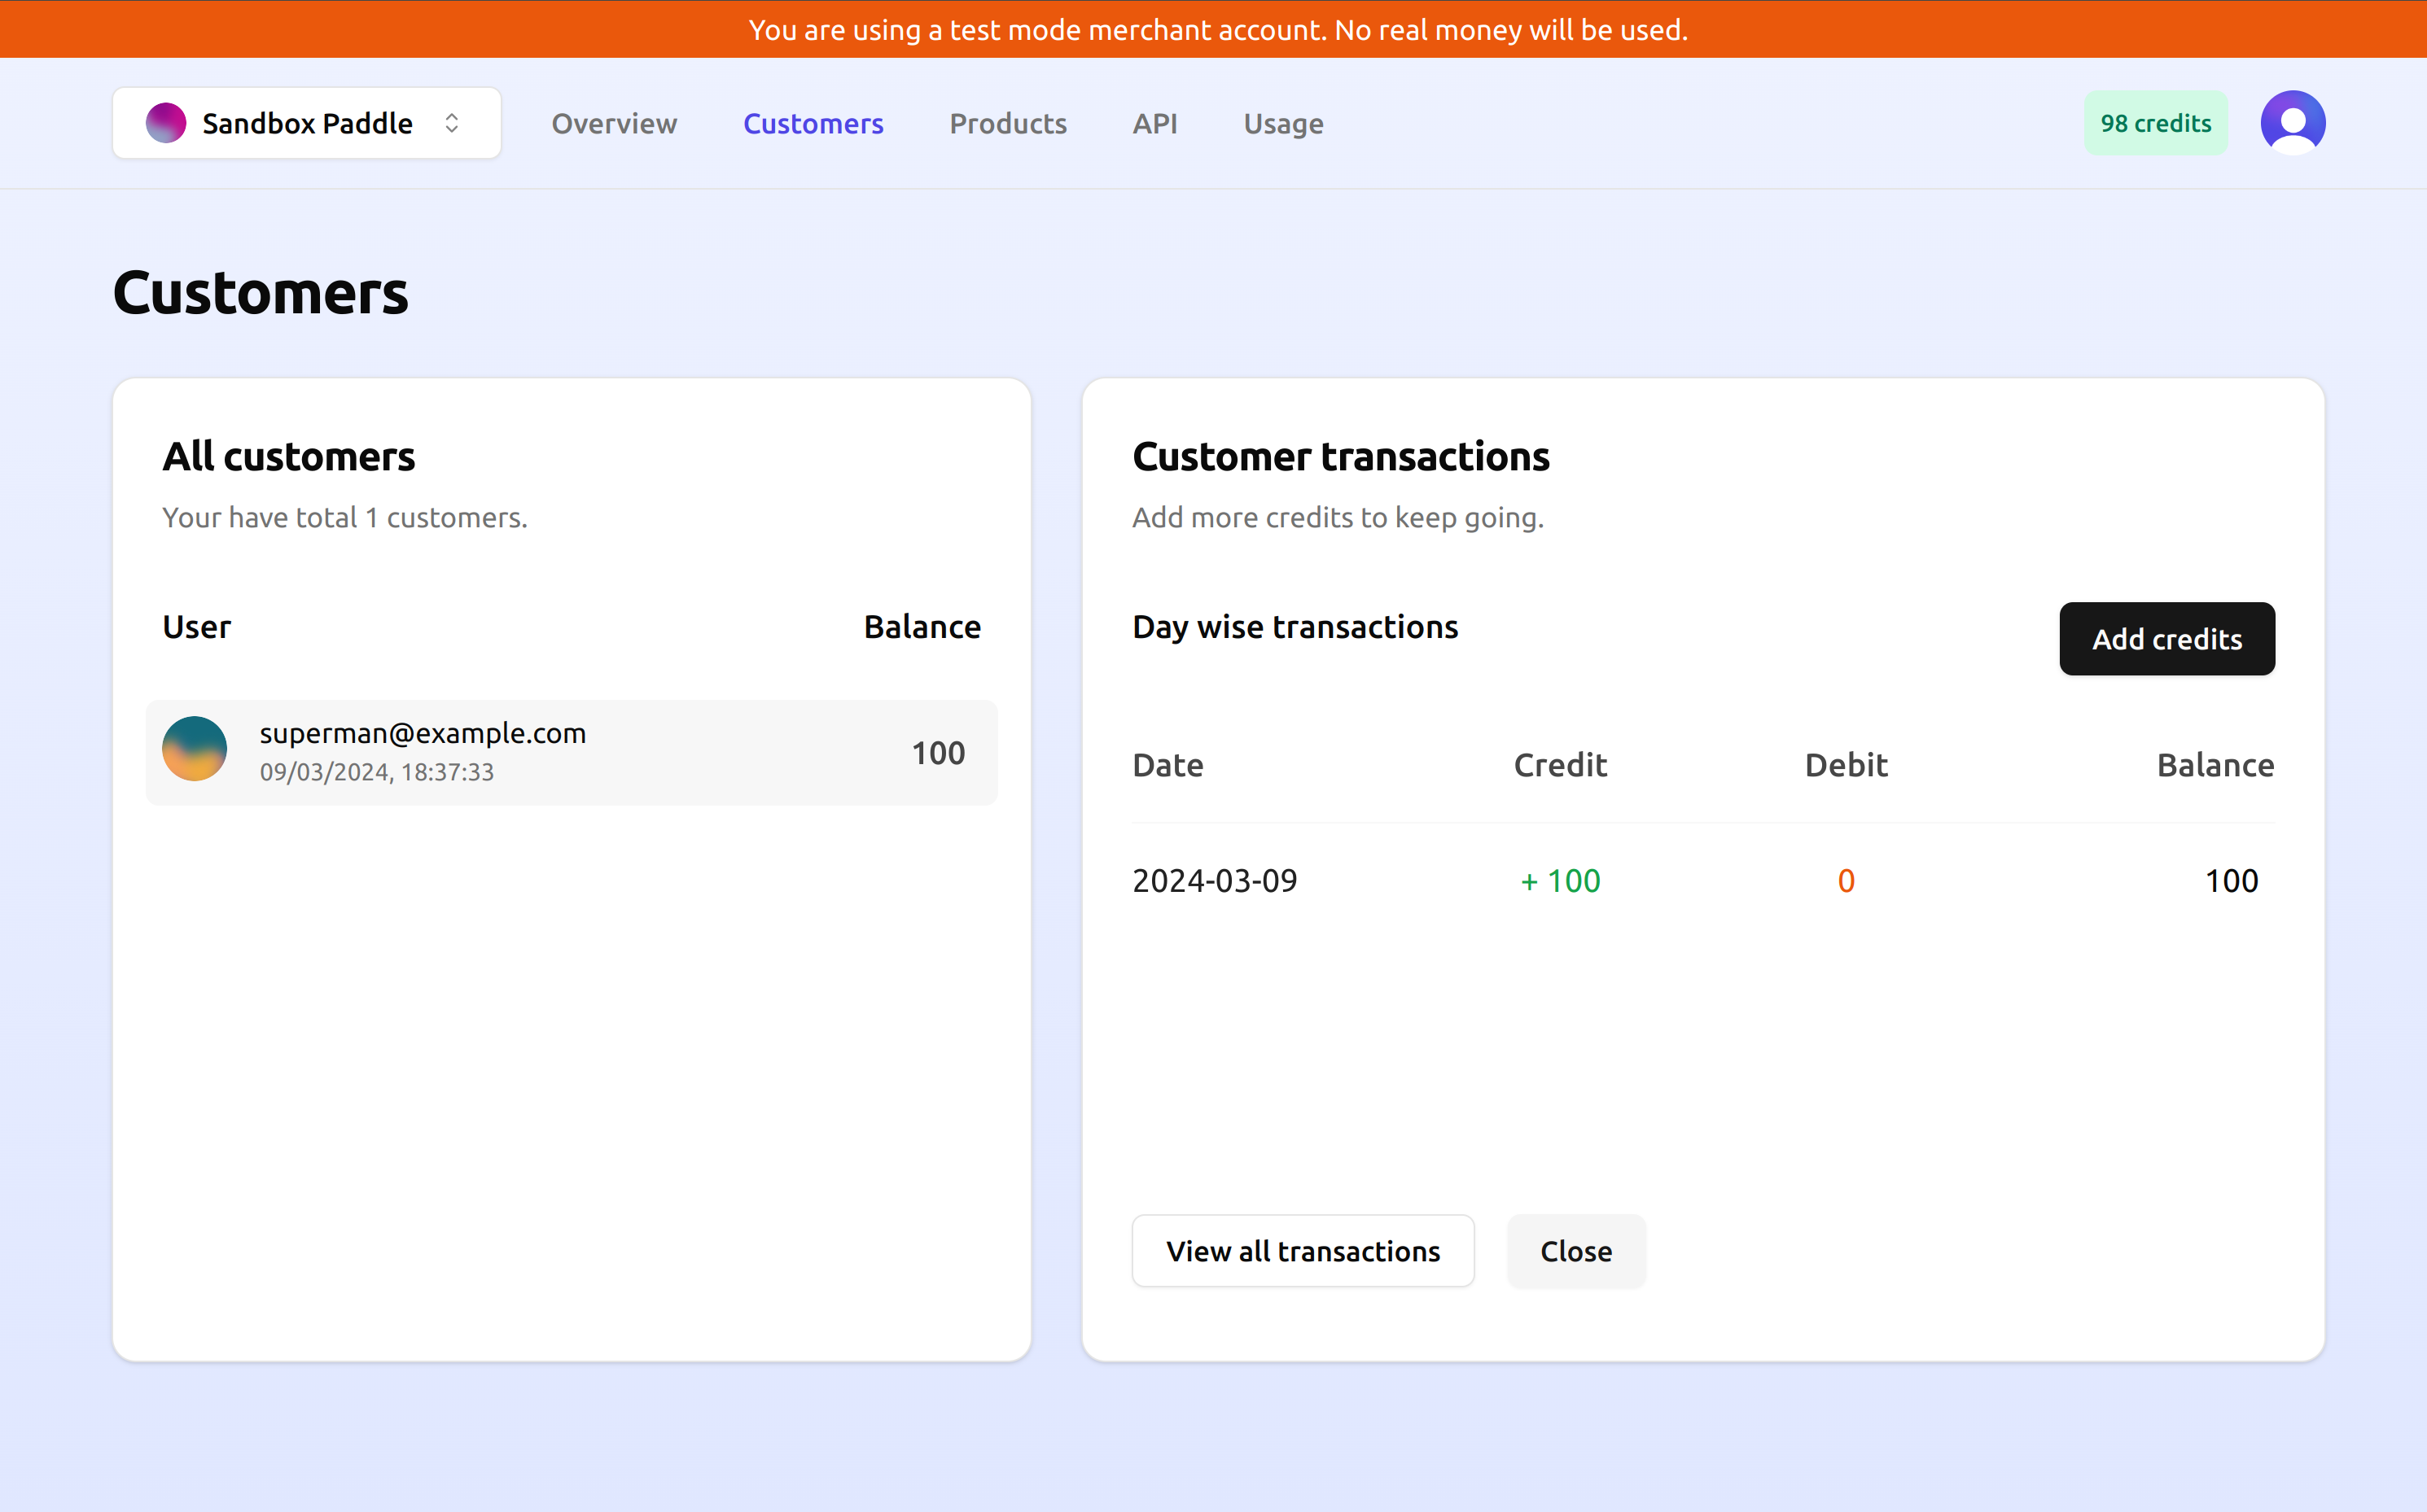
Task: Click the Sandbox Paddle gradient logo
Action: click(x=166, y=123)
